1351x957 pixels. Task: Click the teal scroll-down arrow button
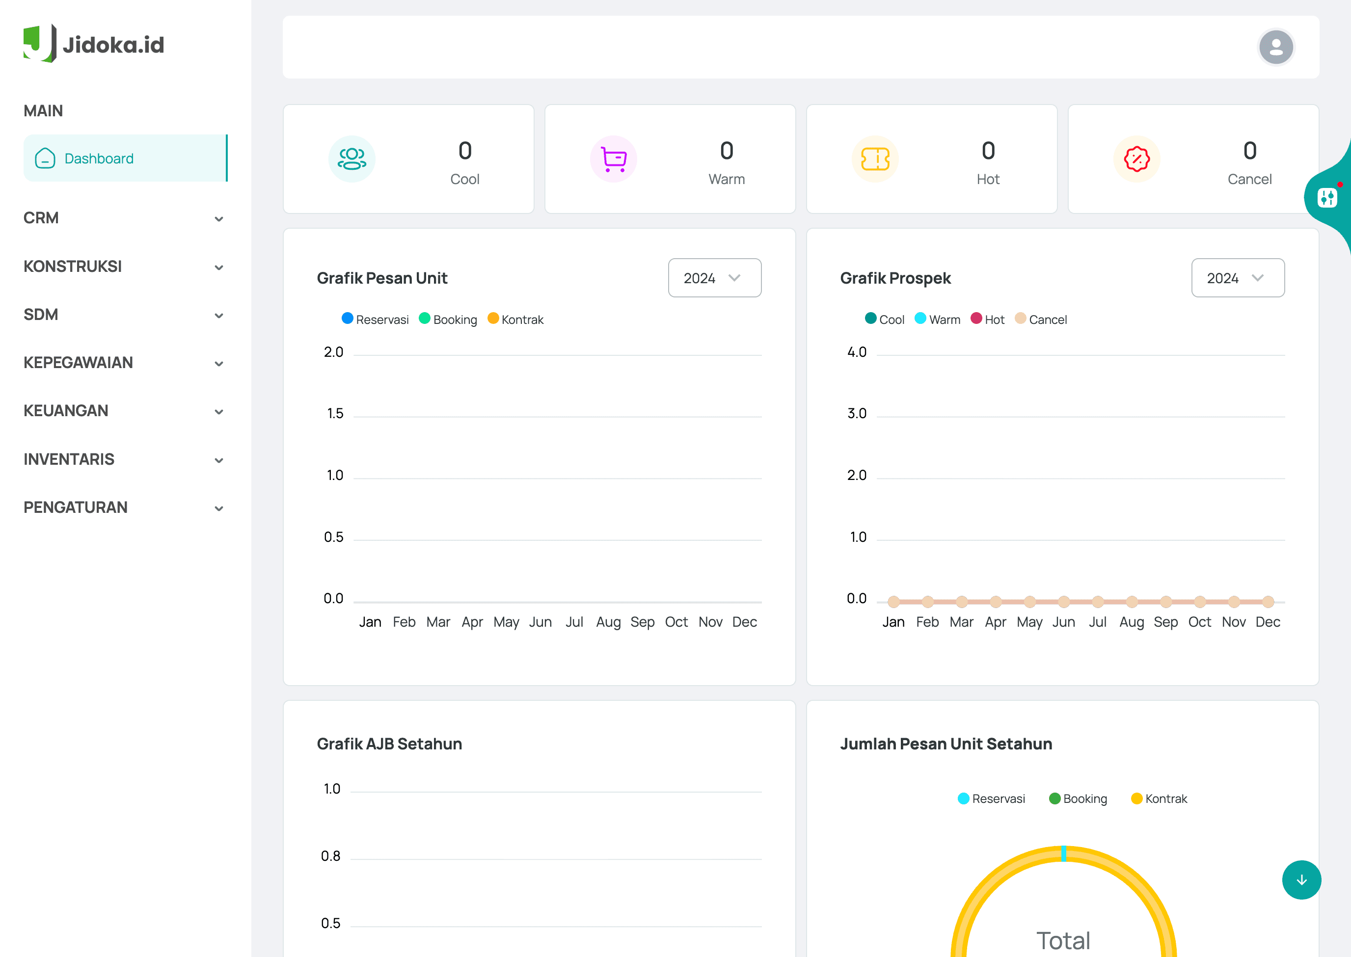tap(1301, 880)
